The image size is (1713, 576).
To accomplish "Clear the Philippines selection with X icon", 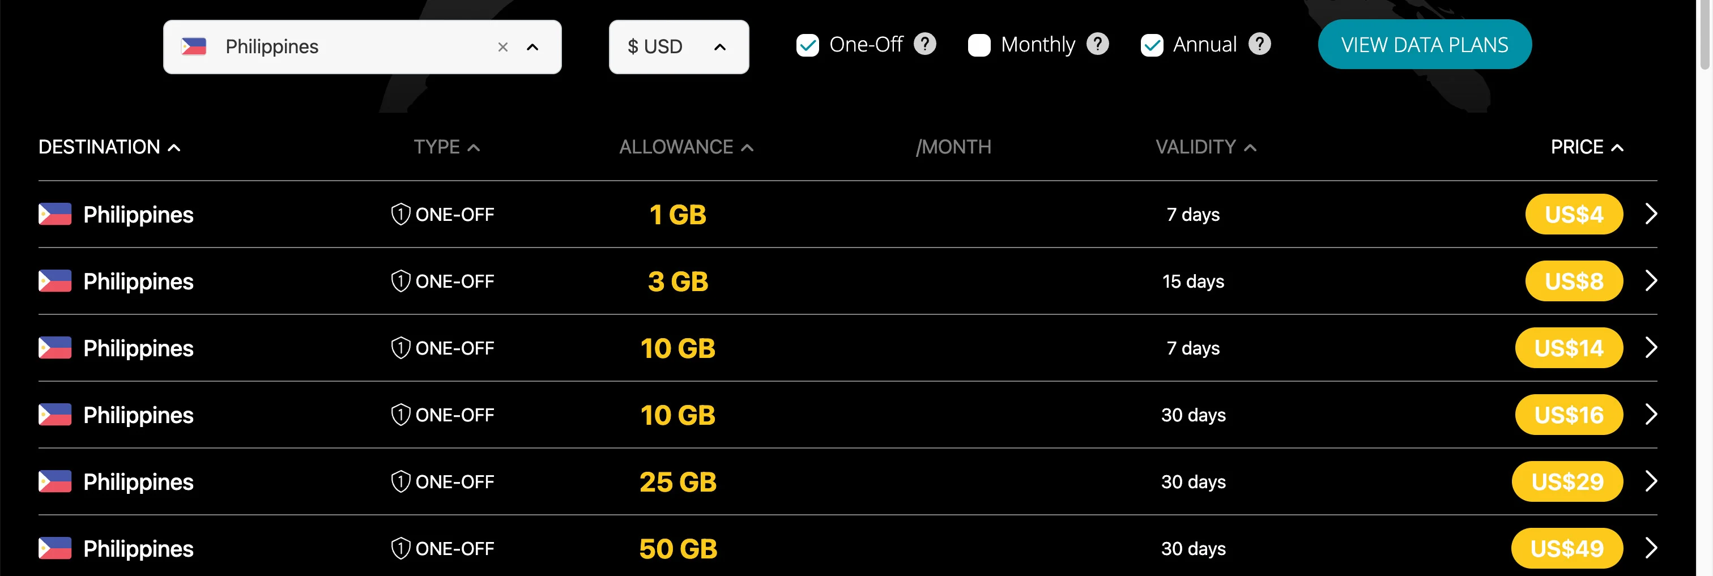I will (502, 47).
